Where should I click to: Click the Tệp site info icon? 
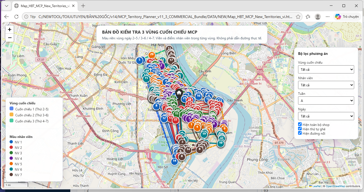(30, 17)
